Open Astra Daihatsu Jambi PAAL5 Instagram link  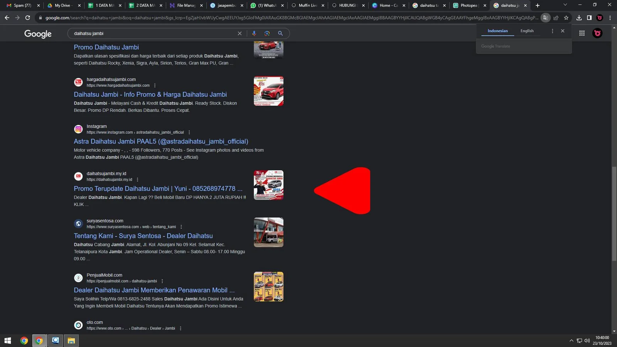[161, 141]
